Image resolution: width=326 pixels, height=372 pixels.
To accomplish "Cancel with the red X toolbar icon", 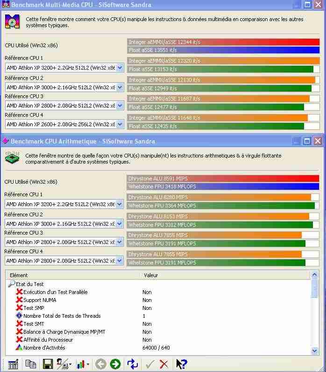I will (163, 364).
